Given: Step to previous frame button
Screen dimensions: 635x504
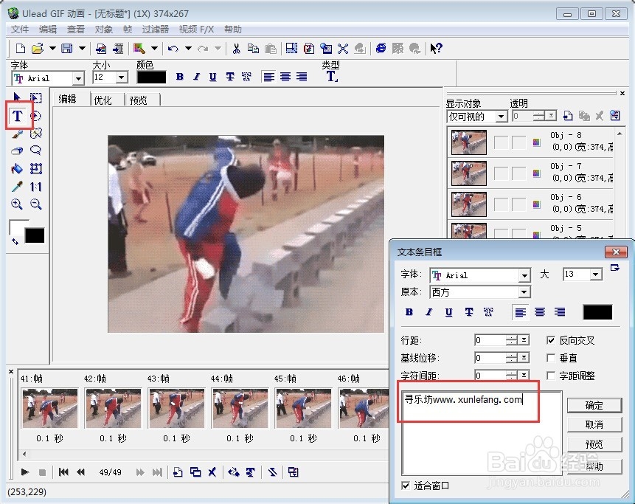Looking at the screenshot, I should coord(80,472).
